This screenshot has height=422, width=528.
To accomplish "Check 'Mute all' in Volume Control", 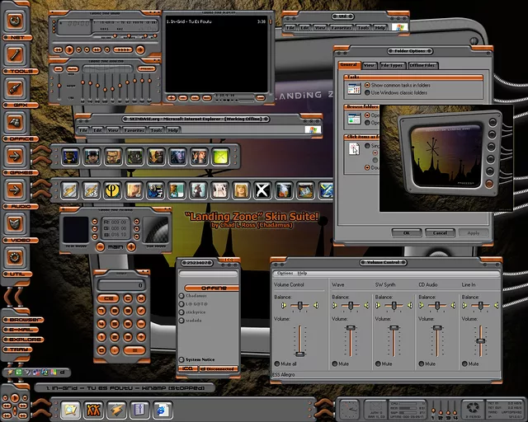I will 277,363.
